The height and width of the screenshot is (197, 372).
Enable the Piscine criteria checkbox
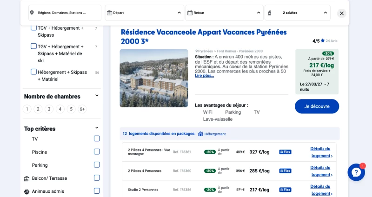point(97,151)
